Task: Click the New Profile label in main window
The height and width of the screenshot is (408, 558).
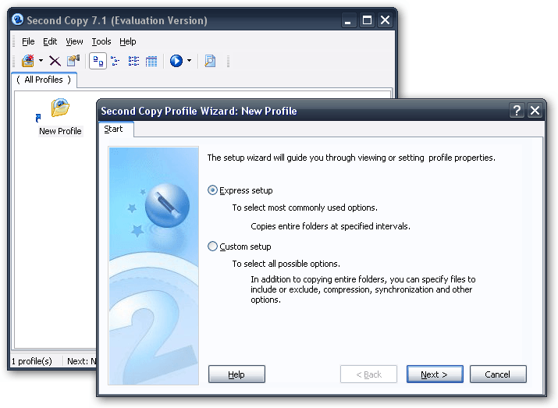Action: 60,131
